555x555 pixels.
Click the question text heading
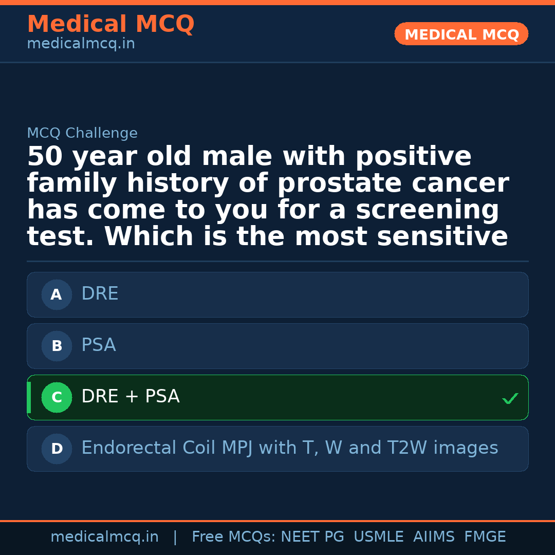pos(267,197)
